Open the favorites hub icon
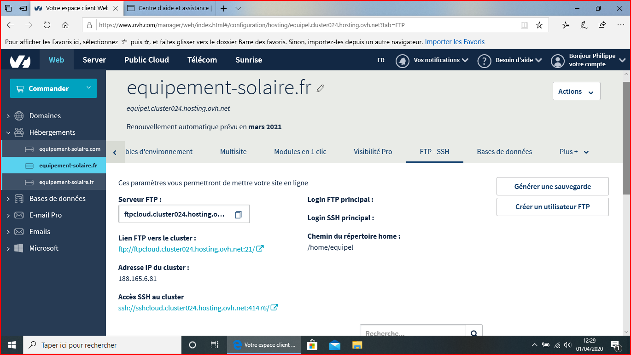 pos(566,25)
